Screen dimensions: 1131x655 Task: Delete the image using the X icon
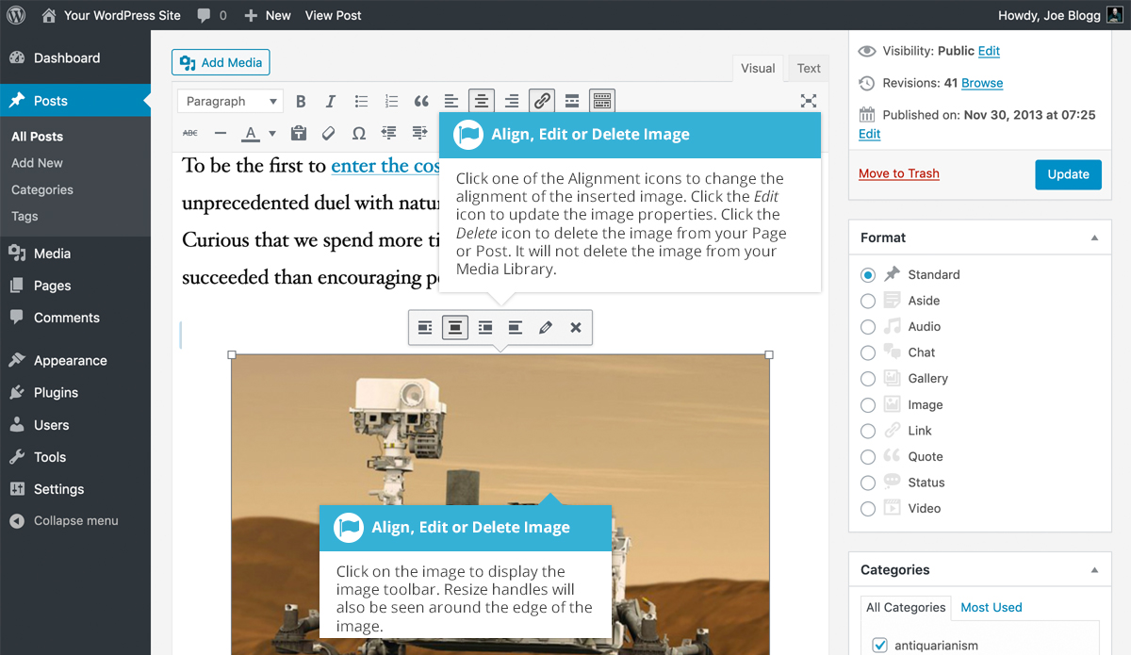coord(575,327)
